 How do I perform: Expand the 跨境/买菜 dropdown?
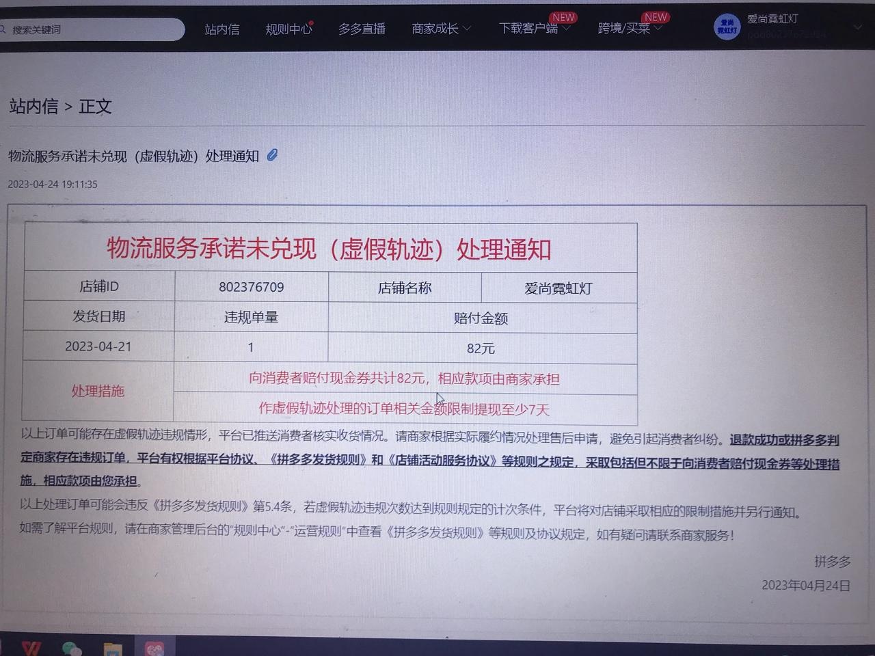click(630, 28)
